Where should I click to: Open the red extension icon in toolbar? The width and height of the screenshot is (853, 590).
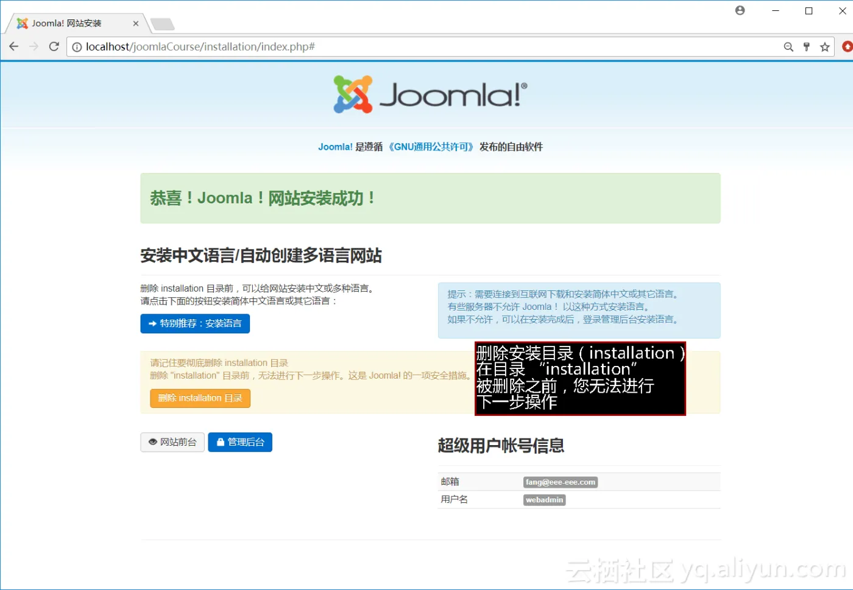point(847,46)
